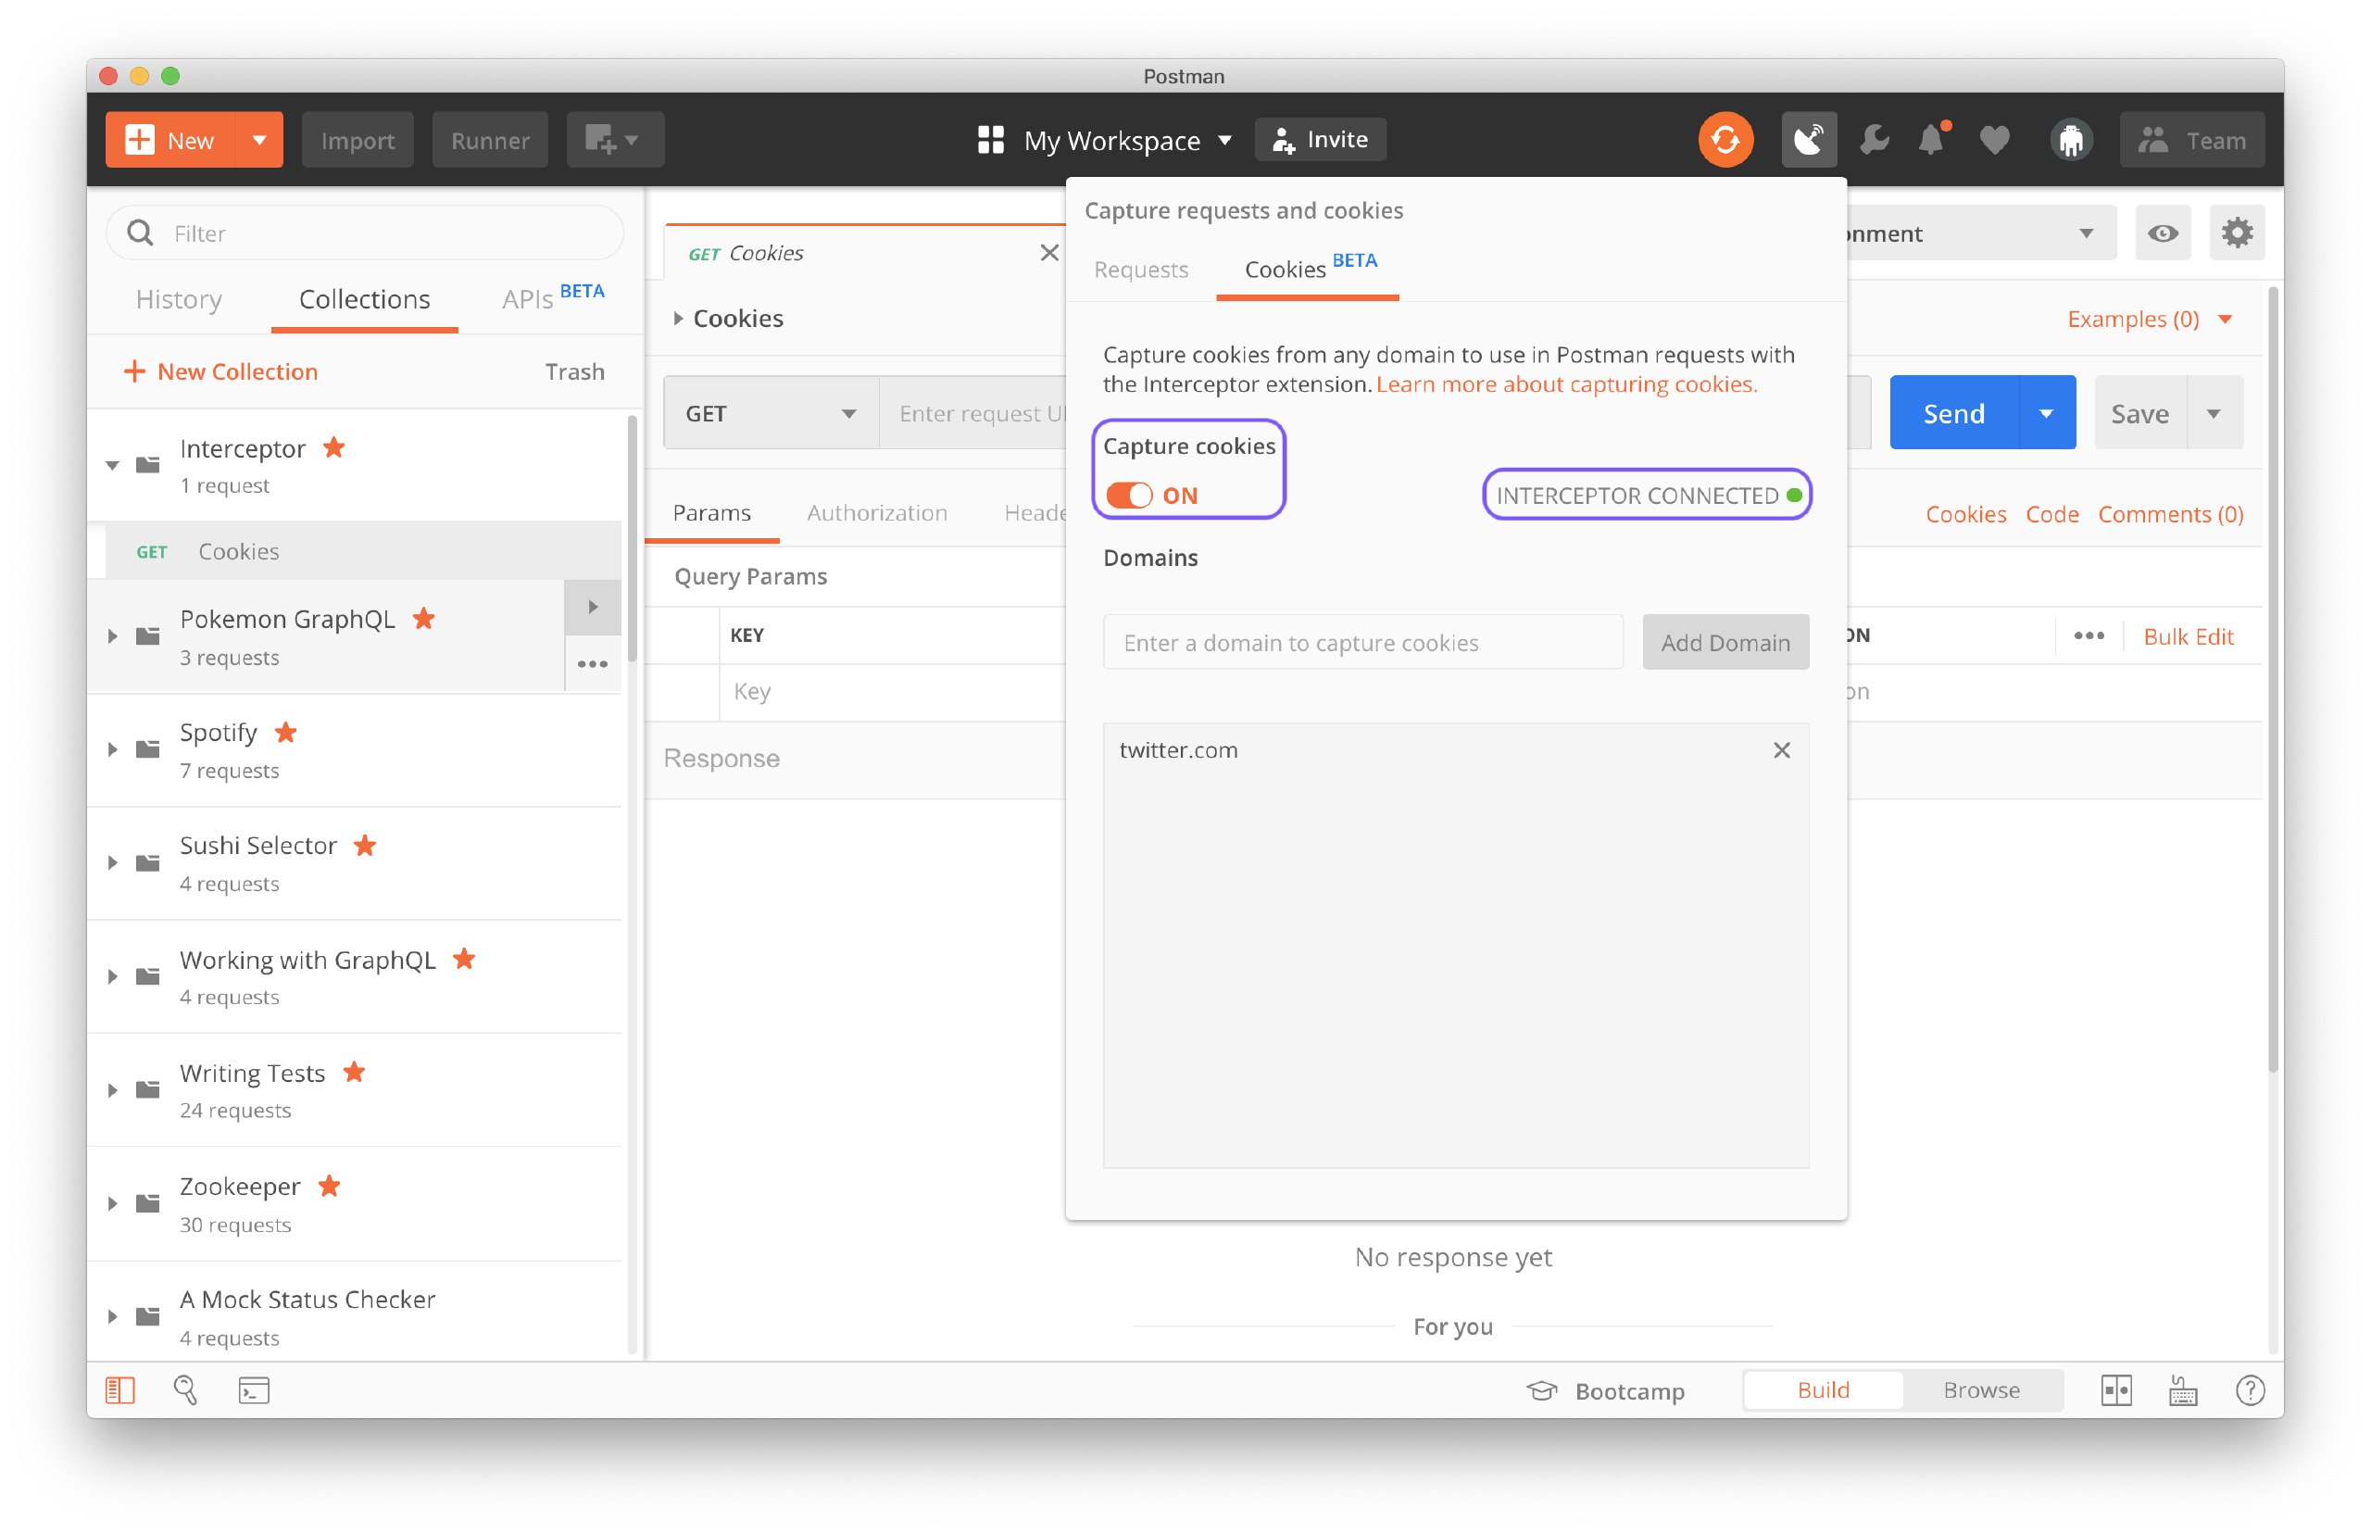Click the star next to Interceptor

(334, 448)
